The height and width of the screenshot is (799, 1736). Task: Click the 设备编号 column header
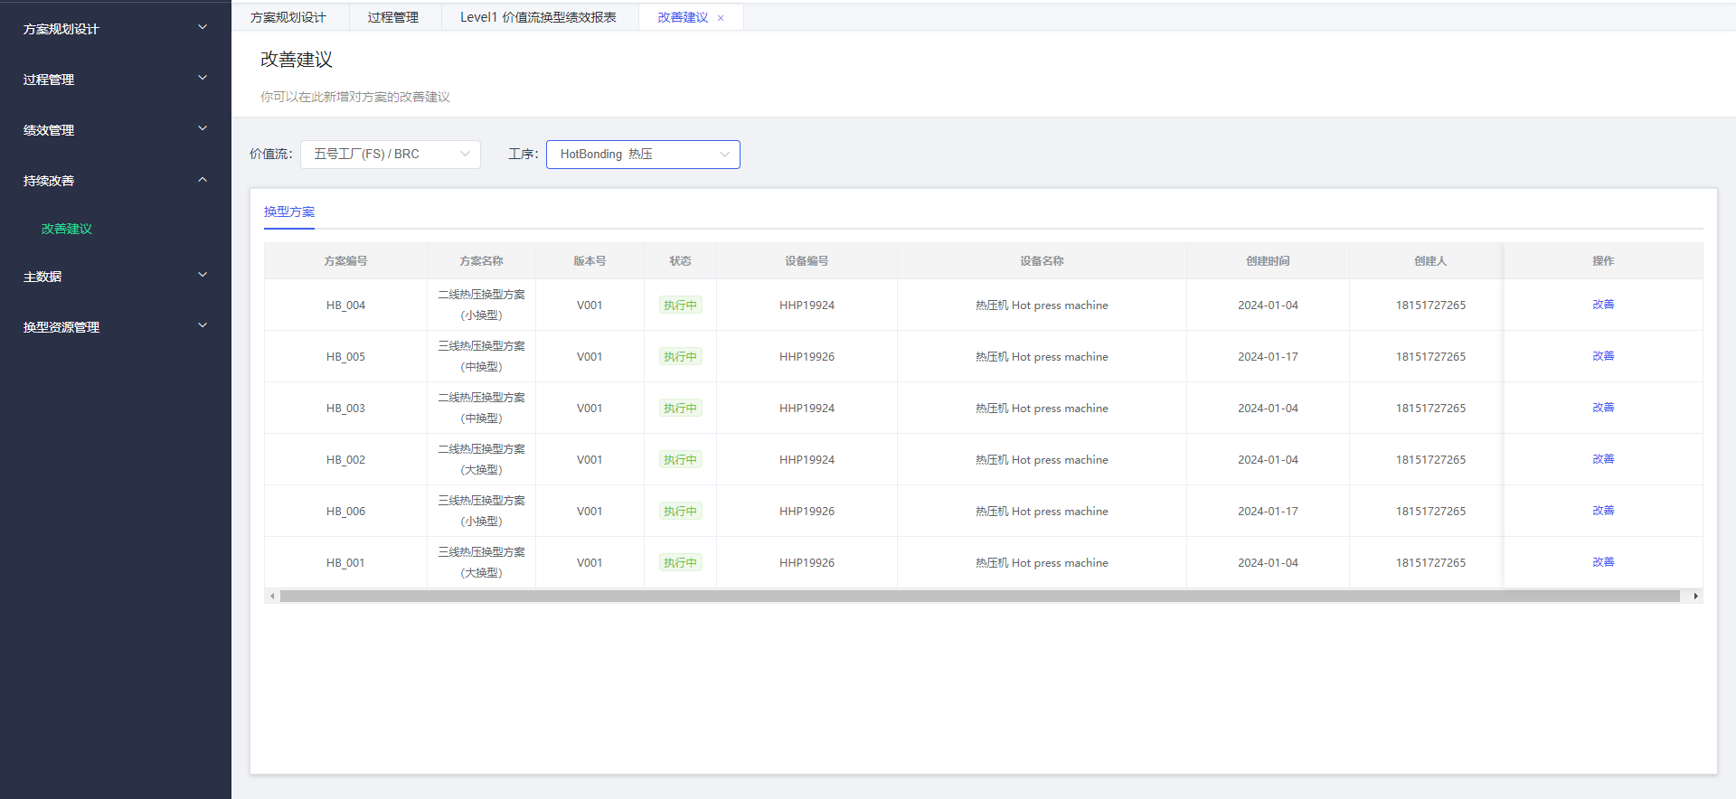(807, 261)
